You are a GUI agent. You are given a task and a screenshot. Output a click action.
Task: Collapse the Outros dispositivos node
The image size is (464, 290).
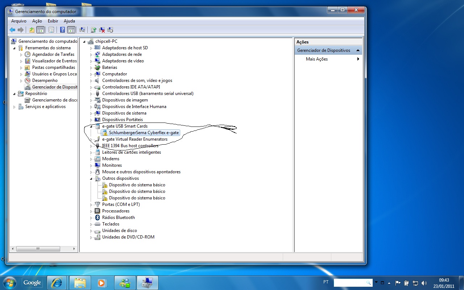[91, 178]
